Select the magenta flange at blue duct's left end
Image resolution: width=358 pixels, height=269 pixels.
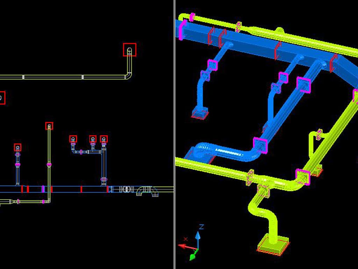click(x=182, y=29)
